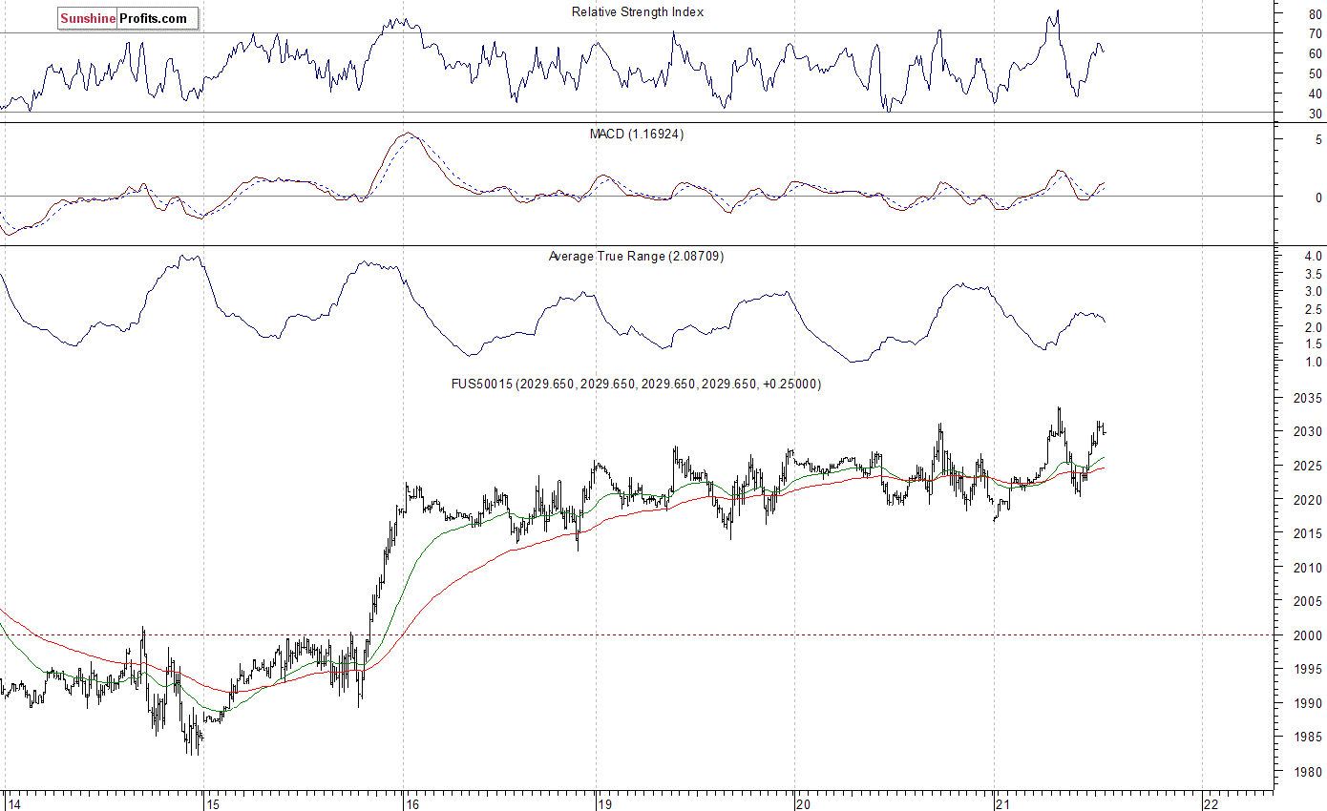Viewport: 1327px width, 811px height.
Task: Click the RSI axis value 30
Action: click(1316, 114)
